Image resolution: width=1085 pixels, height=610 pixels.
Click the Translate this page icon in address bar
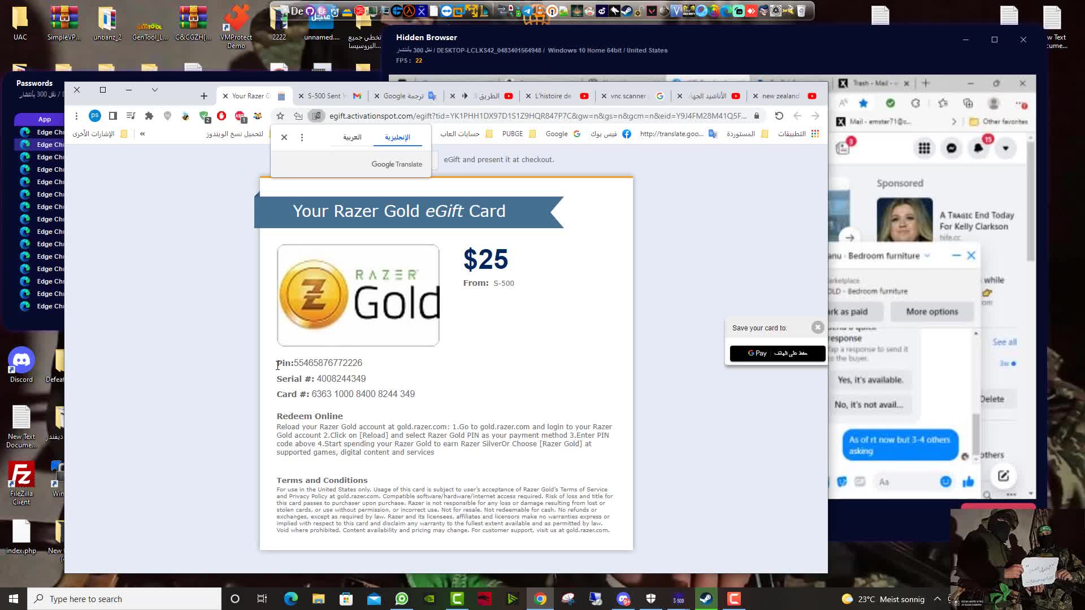317,116
